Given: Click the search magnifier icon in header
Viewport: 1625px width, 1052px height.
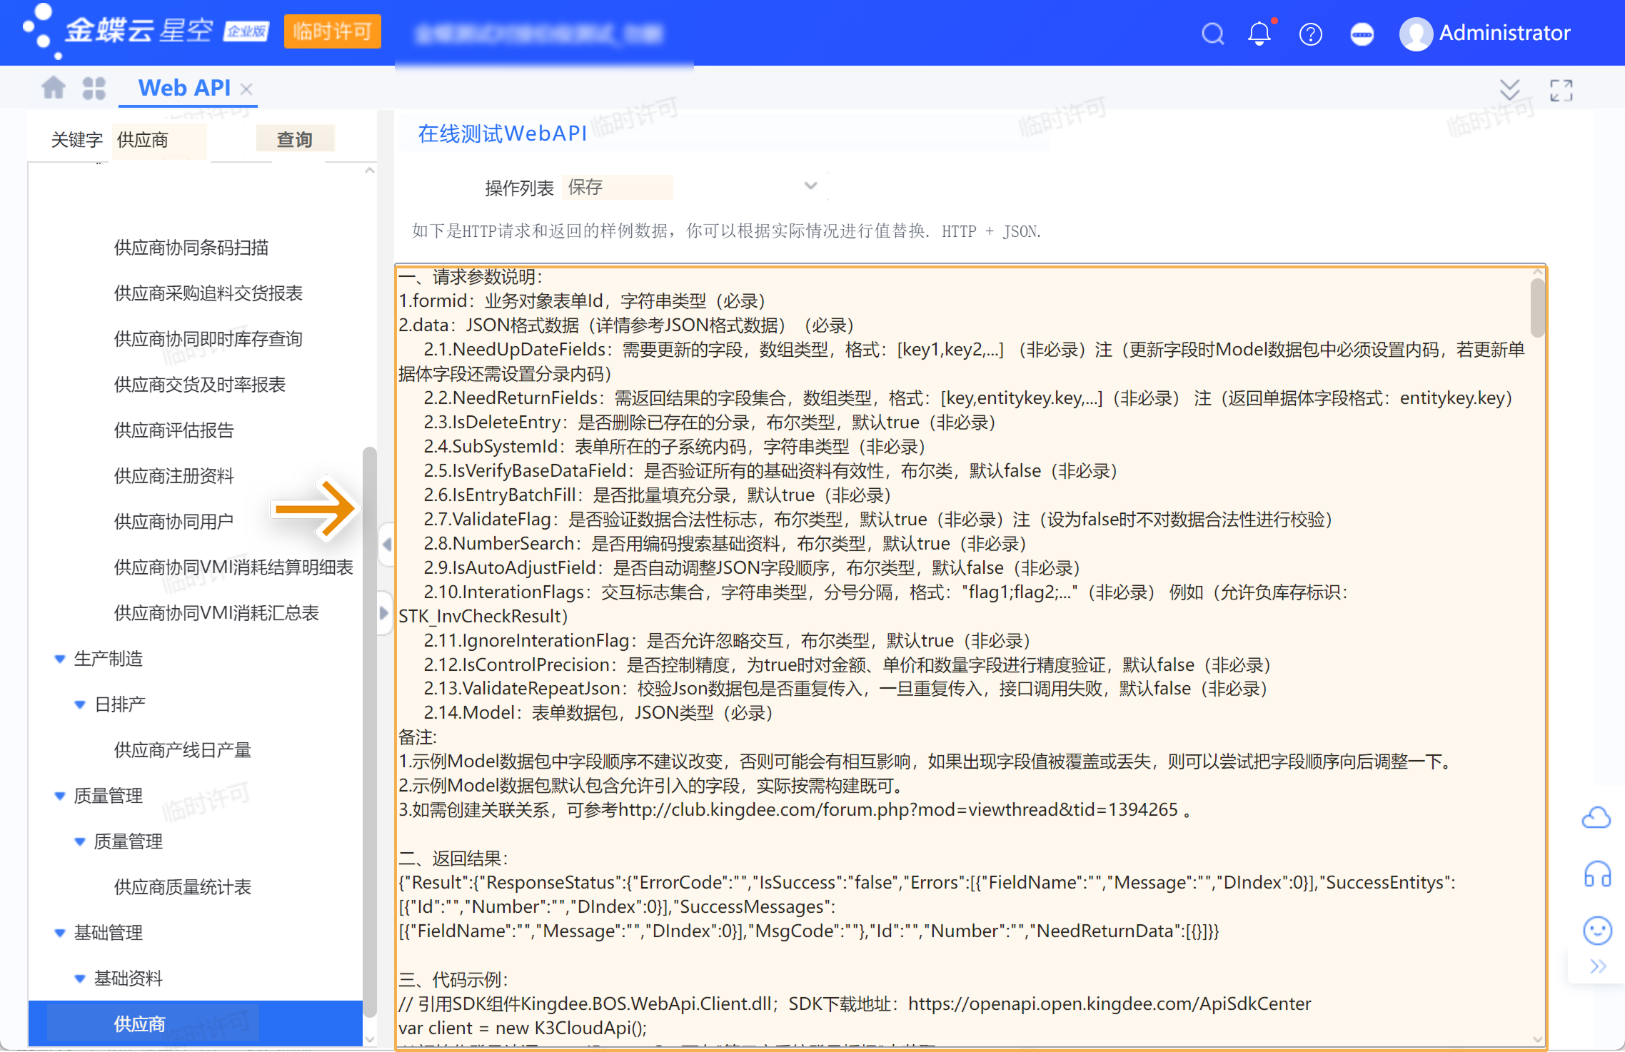Looking at the screenshot, I should 1212,34.
